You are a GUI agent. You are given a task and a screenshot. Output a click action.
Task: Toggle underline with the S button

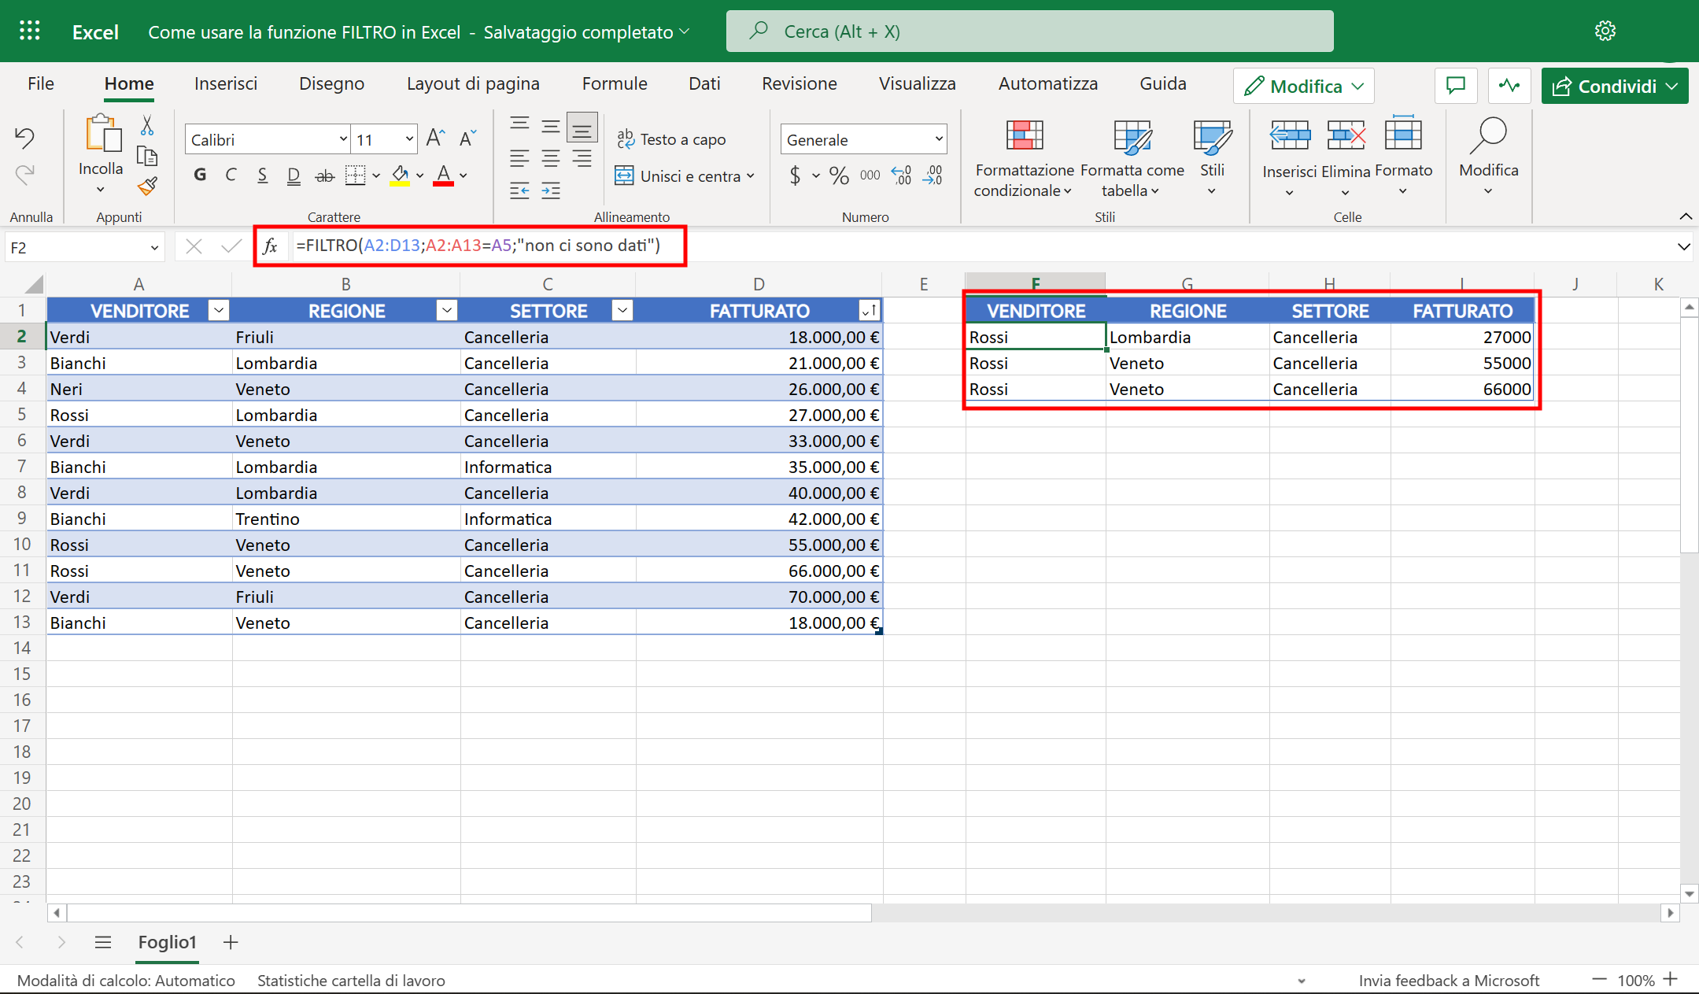point(262,175)
